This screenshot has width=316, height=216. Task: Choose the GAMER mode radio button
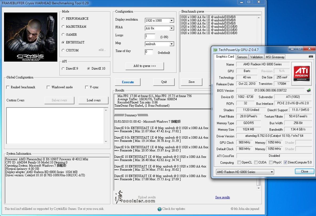63,35
